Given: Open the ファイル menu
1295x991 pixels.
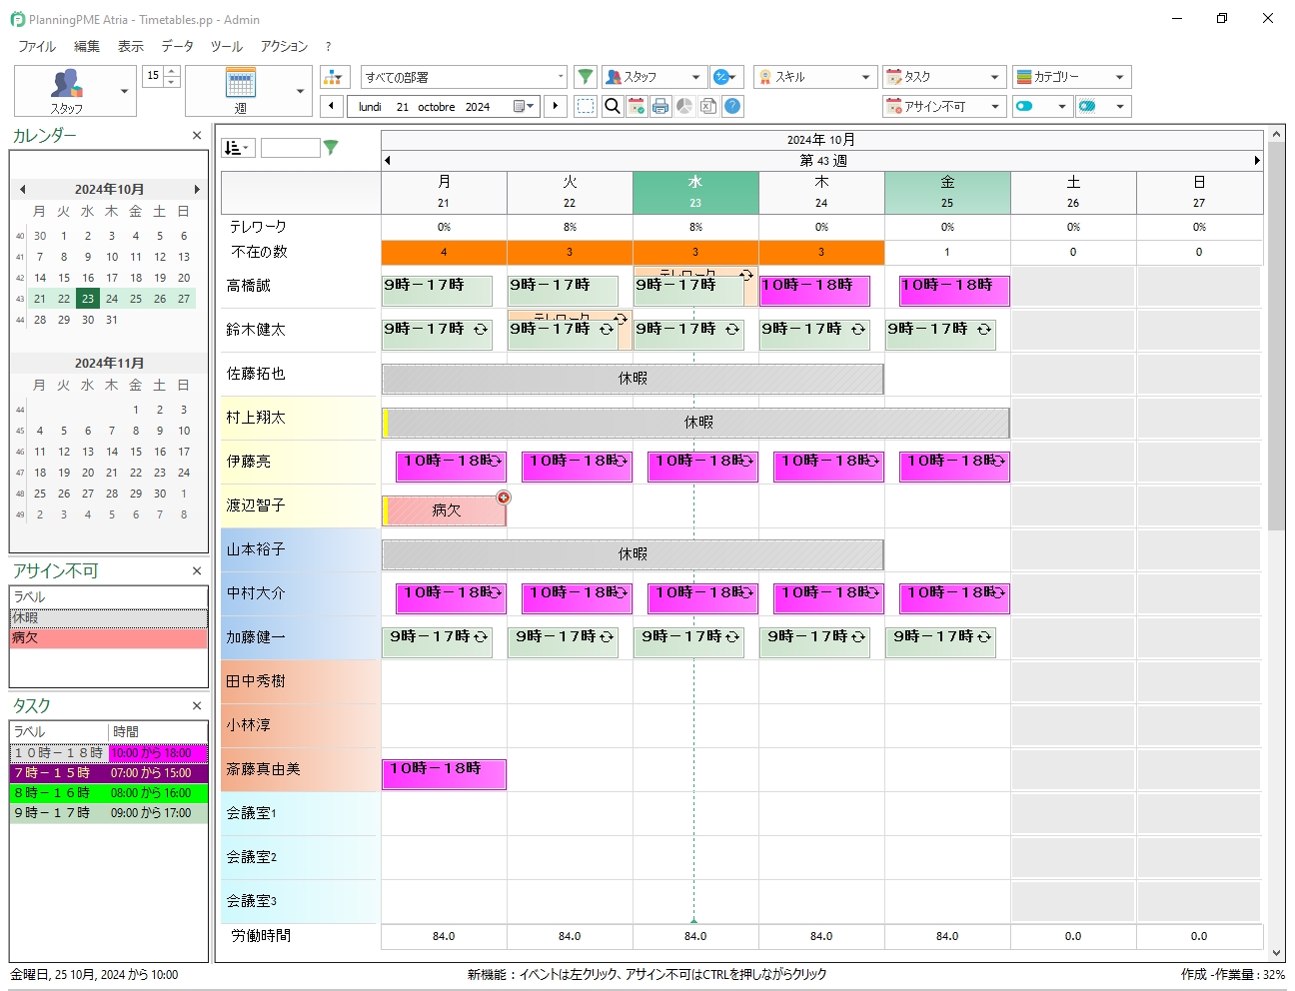Looking at the screenshot, I should [x=37, y=46].
